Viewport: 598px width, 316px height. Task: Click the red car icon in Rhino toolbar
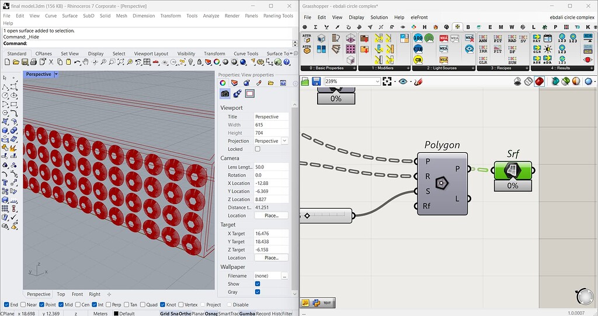(x=155, y=62)
